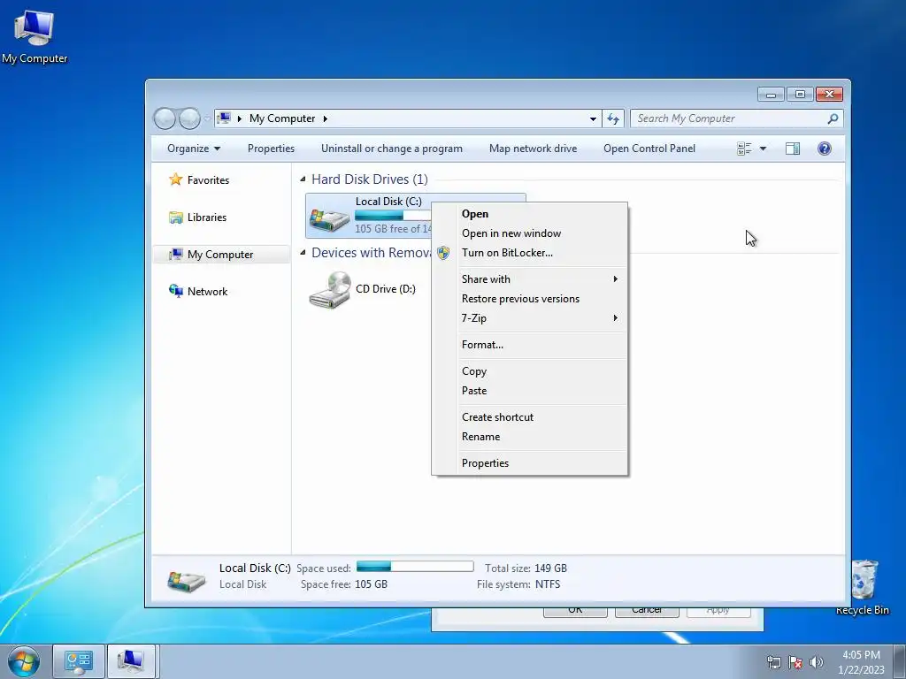Select Turn on BitLocker menu entry
The width and height of the screenshot is (906, 679).
(507, 252)
